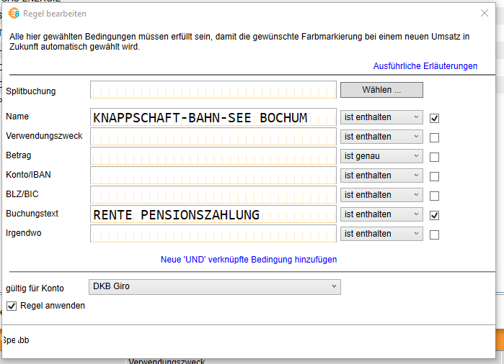The image size is (504, 364).
Task: Click 'Neue UND verknüpfte Bedingung hinzufügen' link
Action: point(249,260)
